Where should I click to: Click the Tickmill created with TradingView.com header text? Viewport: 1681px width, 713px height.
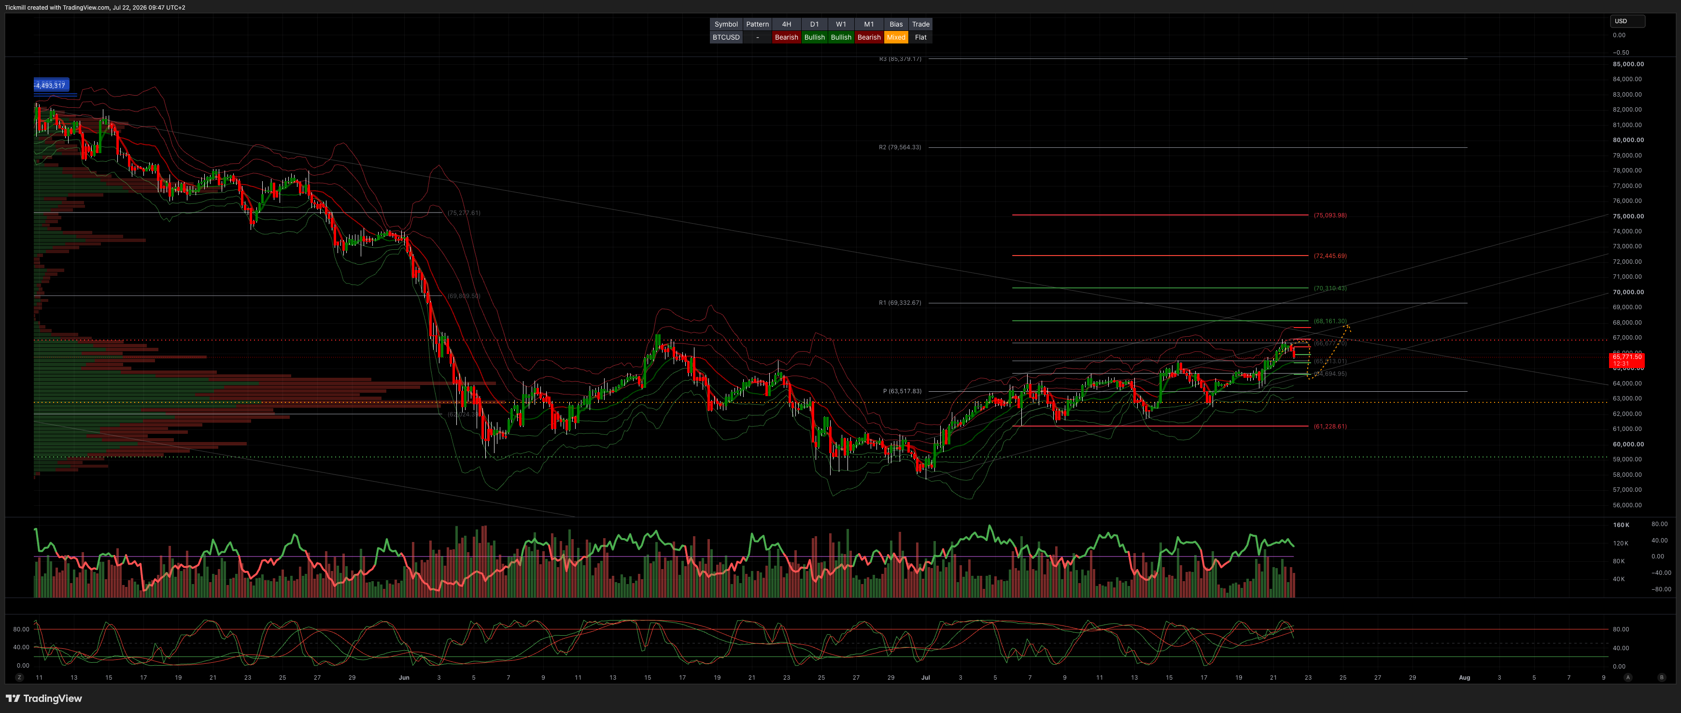pos(95,8)
